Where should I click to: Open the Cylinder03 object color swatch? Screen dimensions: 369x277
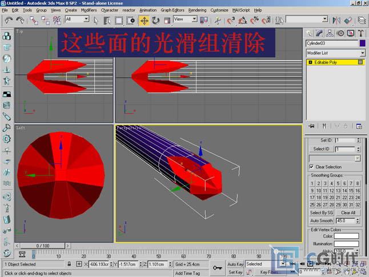(362, 43)
